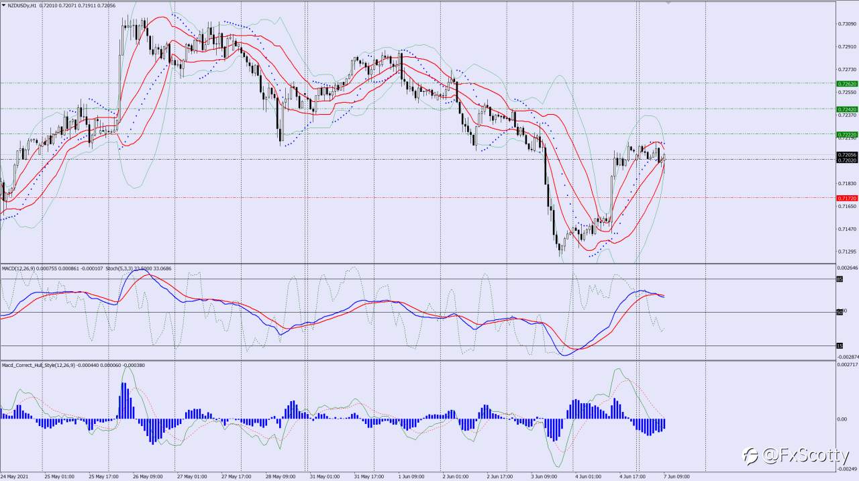The width and height of the screenshot is (859, 481).
Task: Click the 28 May 09:00 time label
Action: pos(281,477)
